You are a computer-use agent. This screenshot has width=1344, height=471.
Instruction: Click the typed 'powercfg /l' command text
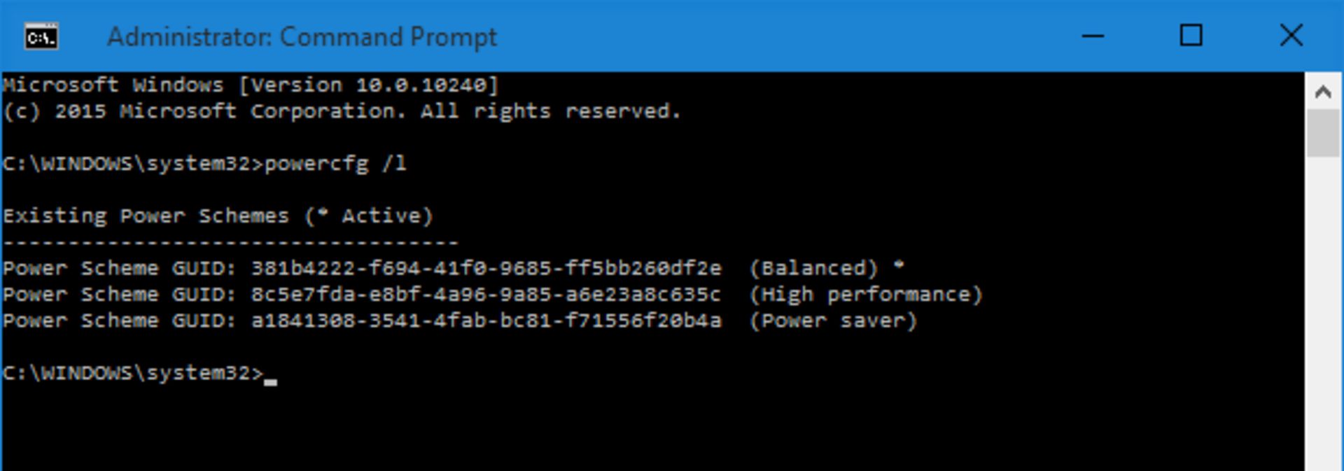[335, 164]
